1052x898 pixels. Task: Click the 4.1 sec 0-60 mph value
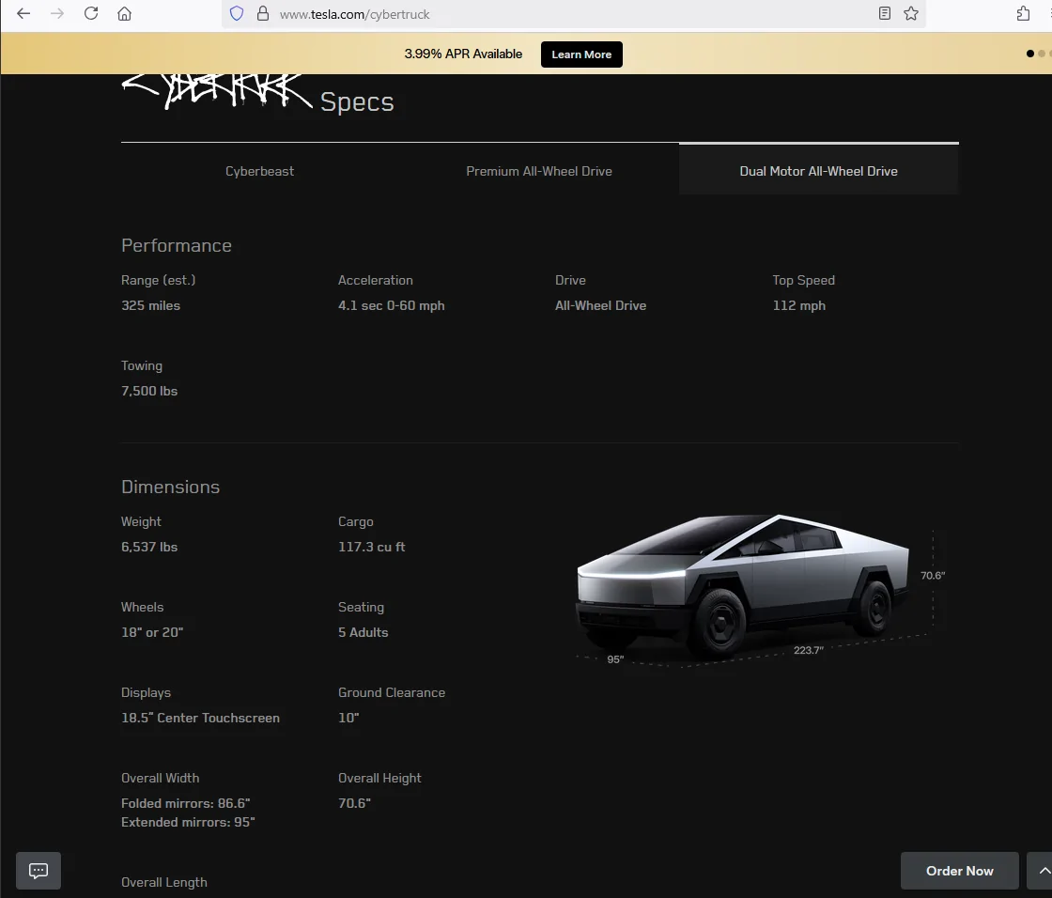(391, 305)
